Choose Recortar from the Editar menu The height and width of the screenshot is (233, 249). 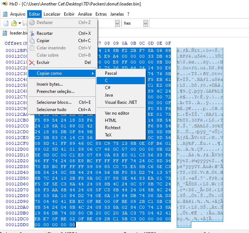(x=62, y=33)
